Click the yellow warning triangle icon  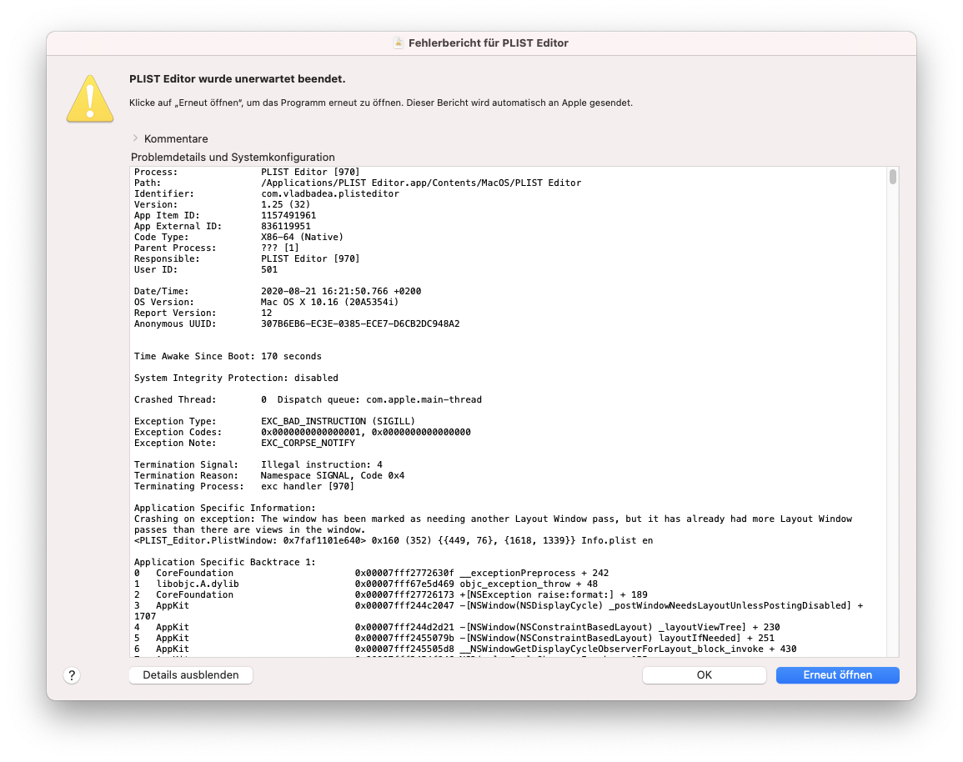pyautogui.click(x=90, y=99)
